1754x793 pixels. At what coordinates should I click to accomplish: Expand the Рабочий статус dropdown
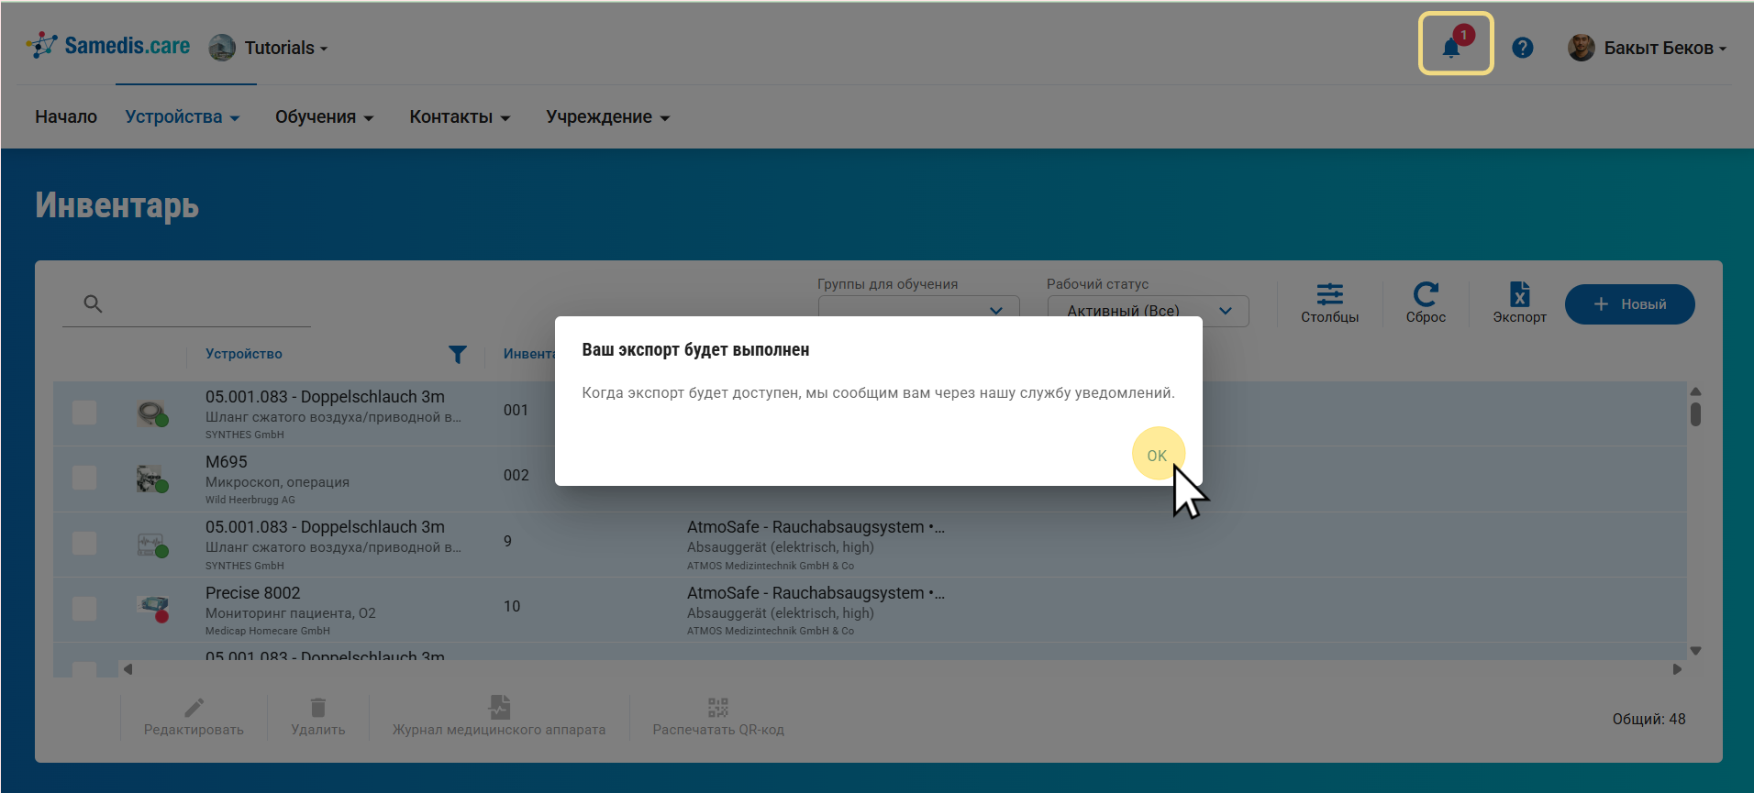(1226, 311)
